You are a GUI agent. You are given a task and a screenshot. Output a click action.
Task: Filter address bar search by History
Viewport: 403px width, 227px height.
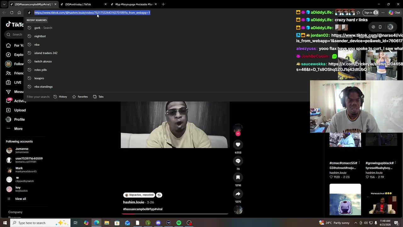click(60, 96)
